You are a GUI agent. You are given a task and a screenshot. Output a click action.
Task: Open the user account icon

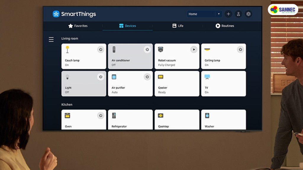click(x=238, y=14)
